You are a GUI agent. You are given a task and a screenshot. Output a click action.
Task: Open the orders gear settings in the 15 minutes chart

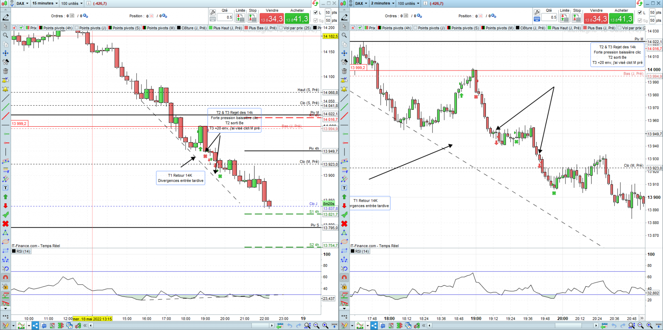coord(85,16)
